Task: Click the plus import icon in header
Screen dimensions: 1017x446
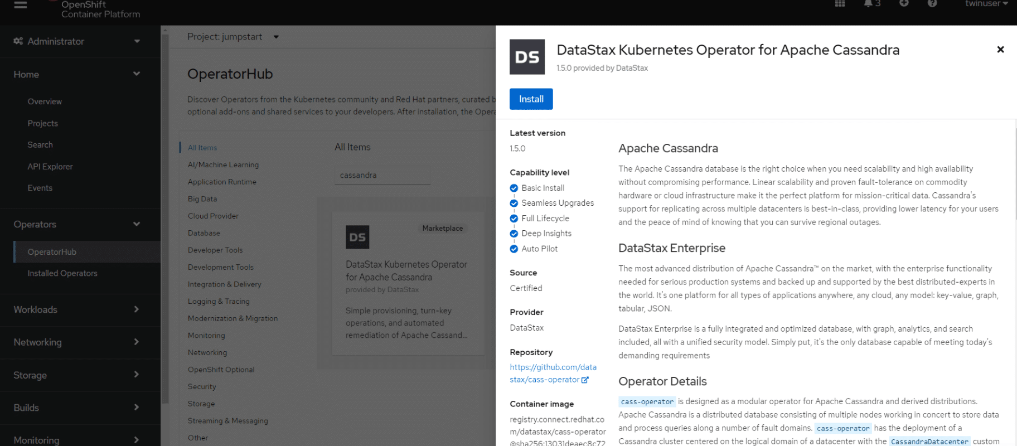Action: [x=904, y=3]
